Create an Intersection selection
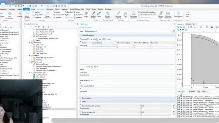 coord(78,15)
